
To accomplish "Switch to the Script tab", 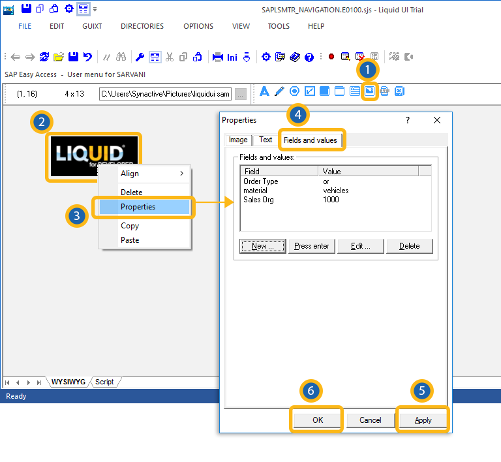I will (104, 382).
